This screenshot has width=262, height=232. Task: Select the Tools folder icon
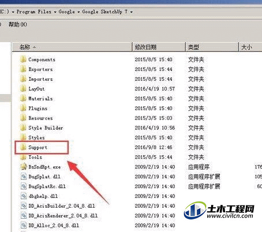click(x=23, y=157)
